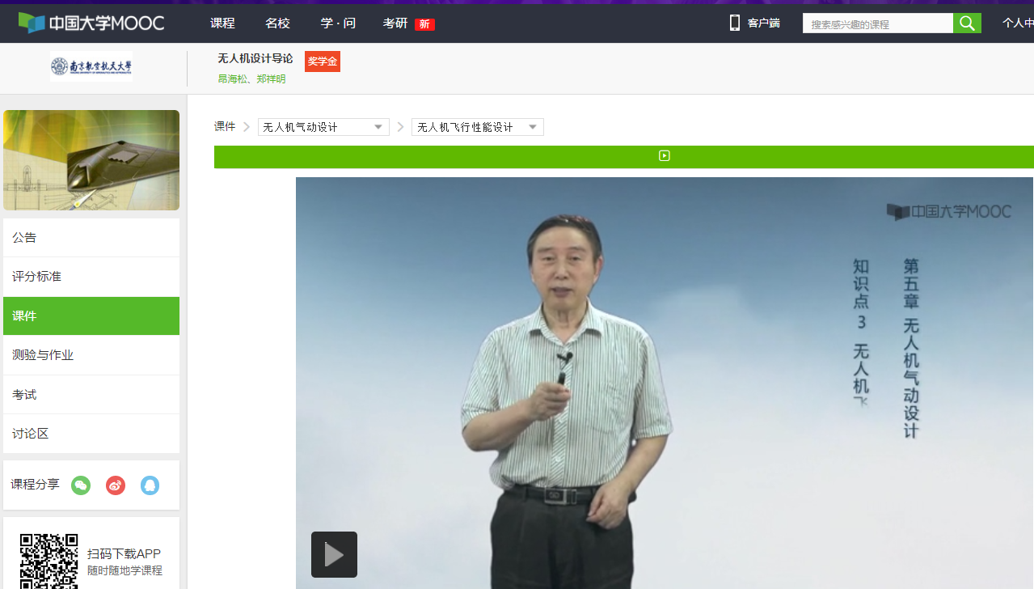The height and width of the screenshot is (589, 1034).
Task: Open the 课程 top navigation menu
Action: 222,23
